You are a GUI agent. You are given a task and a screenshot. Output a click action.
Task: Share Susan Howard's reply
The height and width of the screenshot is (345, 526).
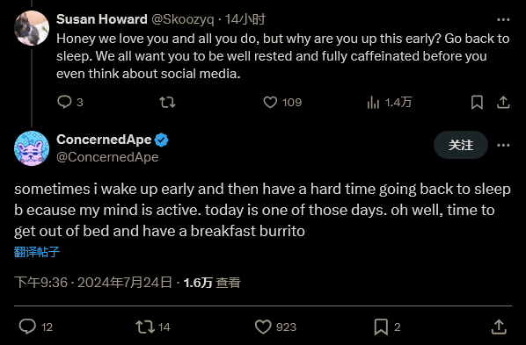coord(503,102)
